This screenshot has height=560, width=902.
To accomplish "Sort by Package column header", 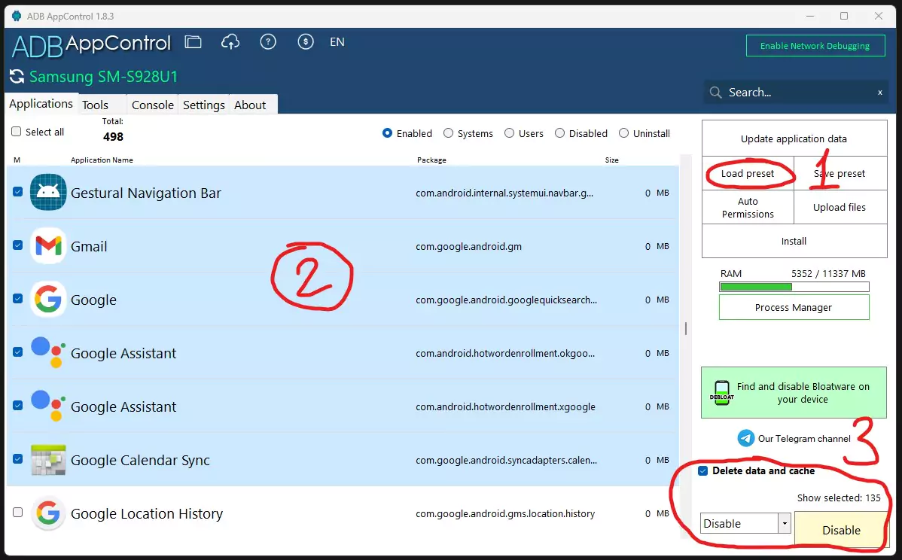I will click(431, 160).
